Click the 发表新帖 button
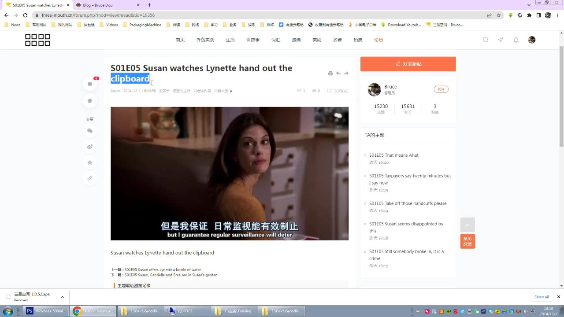 [408, 64]
